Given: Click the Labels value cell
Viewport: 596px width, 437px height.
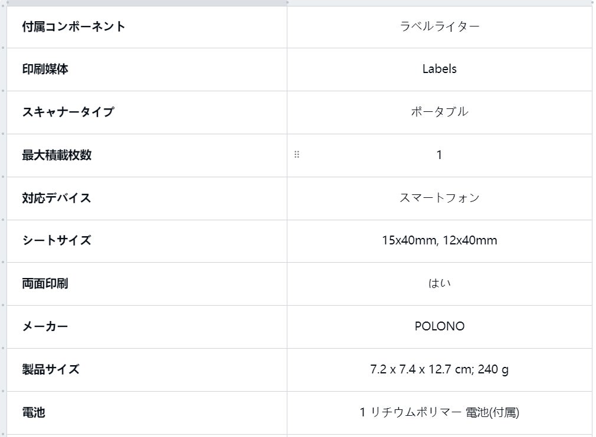Looking at the screenshot, I should point(440,69).
